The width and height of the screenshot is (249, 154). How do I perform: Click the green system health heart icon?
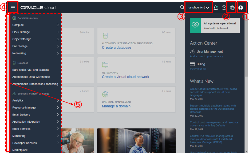point(195,25)
